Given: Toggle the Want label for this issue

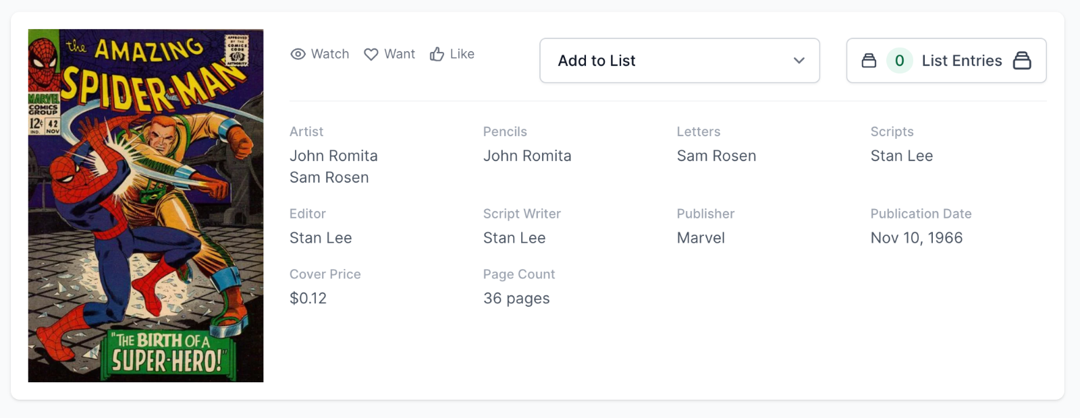Looking at the screenshot, I should (x=400, y=54).
